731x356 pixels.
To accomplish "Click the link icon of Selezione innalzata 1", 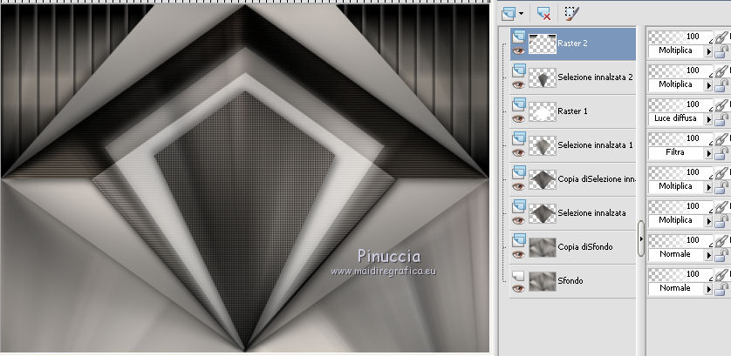I will (721, 138).
